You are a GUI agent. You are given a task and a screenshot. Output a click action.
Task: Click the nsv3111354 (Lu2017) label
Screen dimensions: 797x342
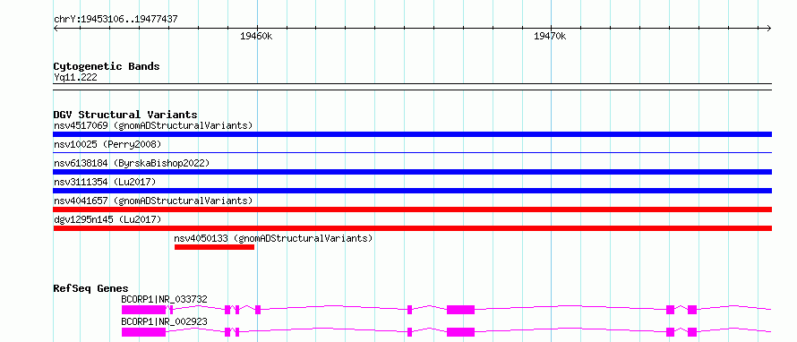[105, 182]
